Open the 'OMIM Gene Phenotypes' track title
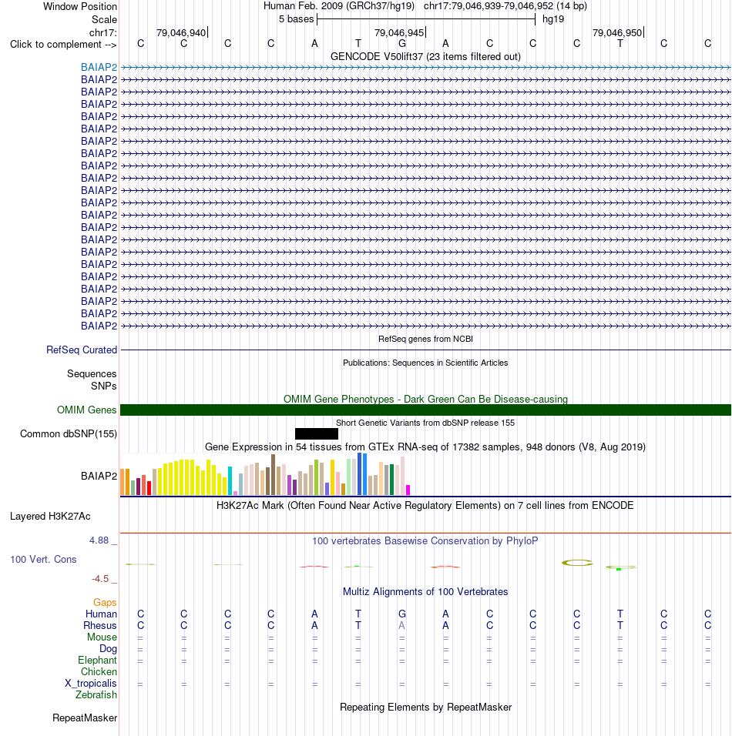The width and height of the screenshot is (732, 736). (x=425, y=399)
